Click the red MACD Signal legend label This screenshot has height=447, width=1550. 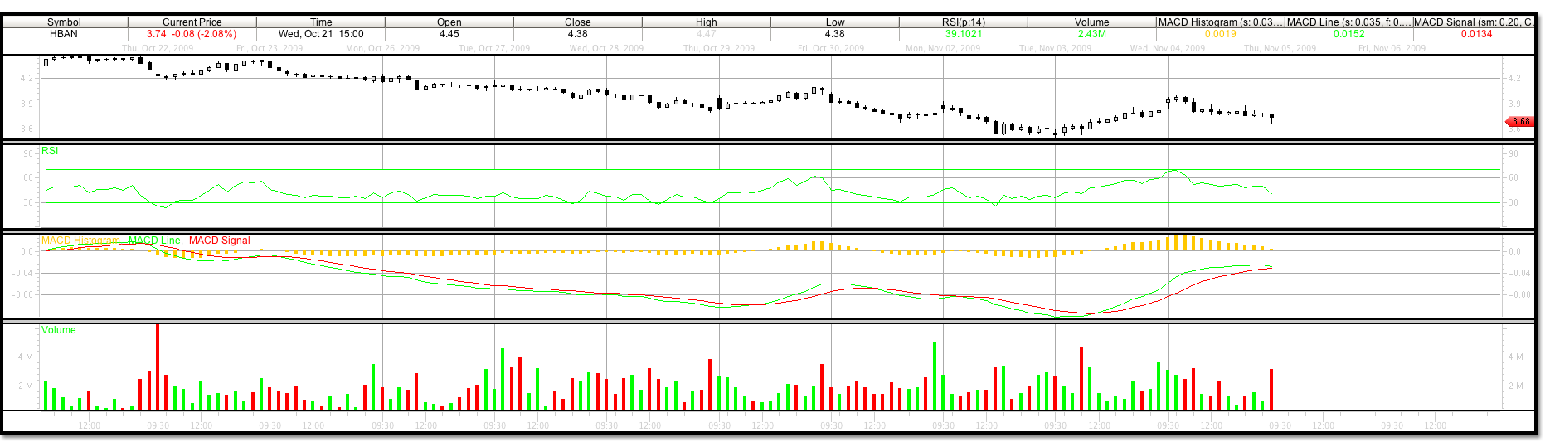(x=219, y=241)
